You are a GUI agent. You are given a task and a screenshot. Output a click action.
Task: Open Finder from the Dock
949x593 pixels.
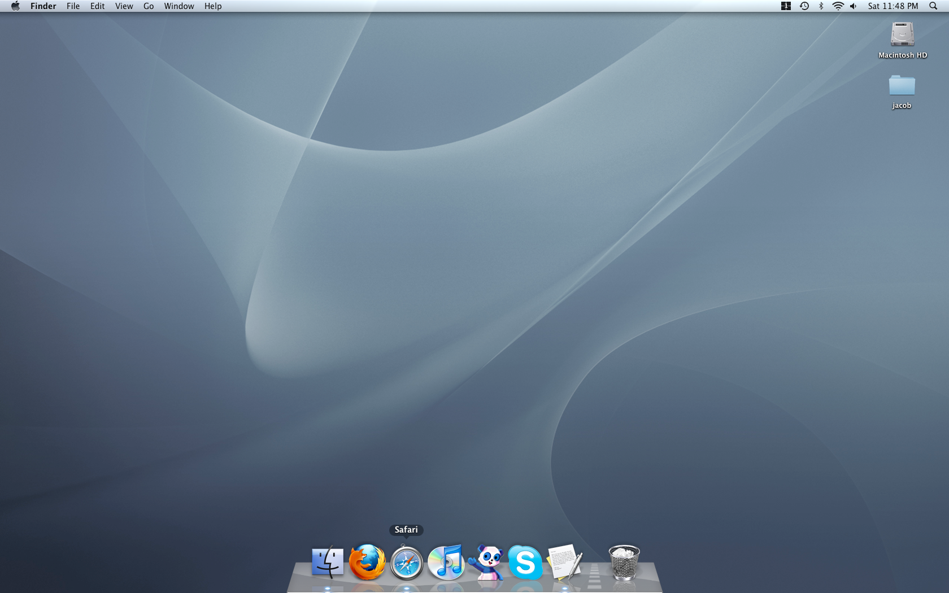point(328,563)
